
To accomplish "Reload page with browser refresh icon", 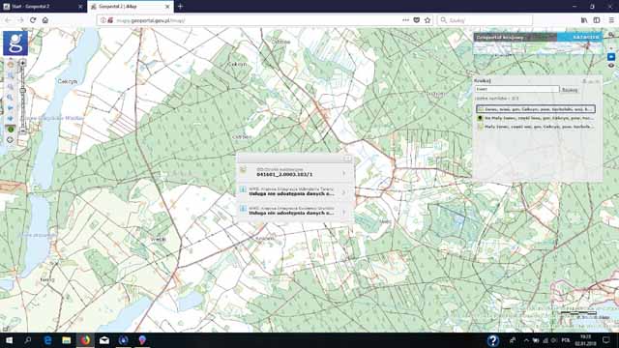I will pyautogui.click(x=33, y=20).
